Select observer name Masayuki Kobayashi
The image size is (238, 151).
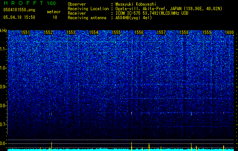[136, 4]
